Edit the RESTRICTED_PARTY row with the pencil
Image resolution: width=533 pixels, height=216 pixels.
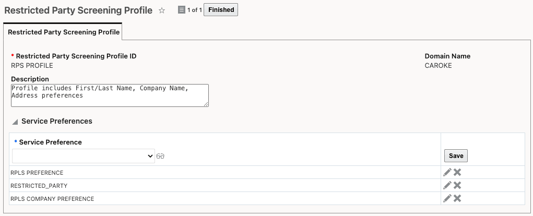[447, 185]
